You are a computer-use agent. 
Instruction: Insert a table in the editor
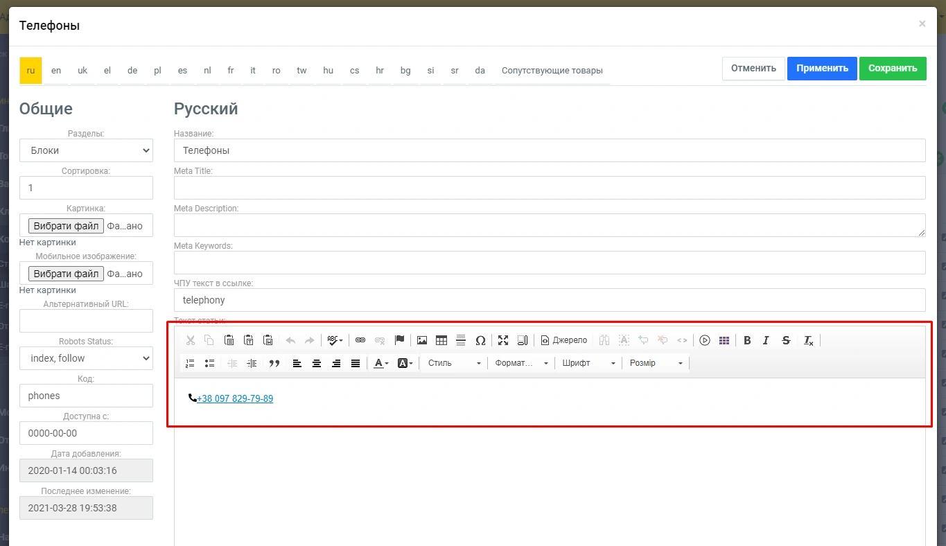click(441, 340)
